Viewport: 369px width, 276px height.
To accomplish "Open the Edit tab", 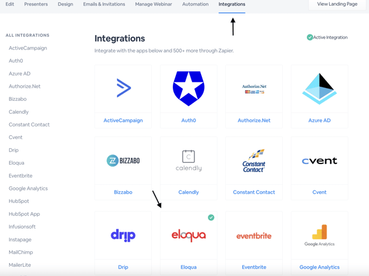I will click(x=10, y=4).
